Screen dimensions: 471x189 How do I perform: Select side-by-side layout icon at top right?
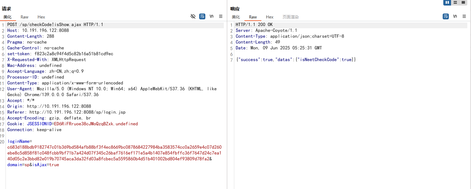[x=447, y=2]
